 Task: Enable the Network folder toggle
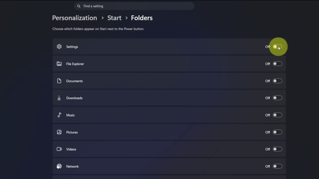(x=277, y=166)
